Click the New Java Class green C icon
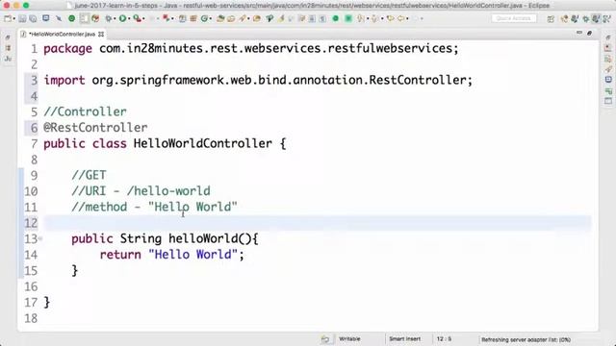Image resolution: width=616 pixels, height=346 pixels. tap(204, 18)
